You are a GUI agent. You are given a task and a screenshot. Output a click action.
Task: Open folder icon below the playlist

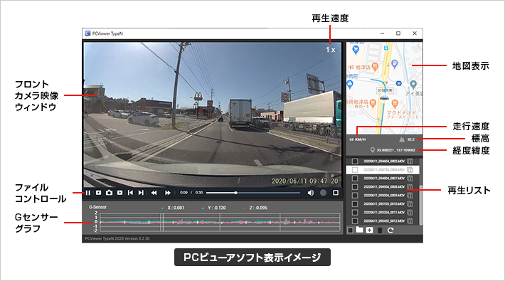tap(359, 230)
